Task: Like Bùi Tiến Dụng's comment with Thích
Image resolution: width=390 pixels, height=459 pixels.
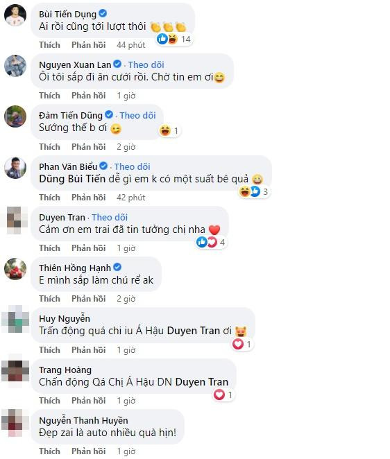Action: pyautogui.click(x=49, y=45)
